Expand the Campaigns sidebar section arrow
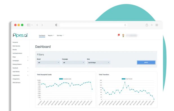The width and height of the screenshot is (174, 111). pos(28,61)
